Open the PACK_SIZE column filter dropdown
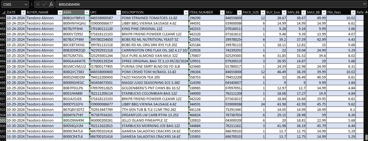The height and width of the screenshot is (141, 368). point(263,12)
